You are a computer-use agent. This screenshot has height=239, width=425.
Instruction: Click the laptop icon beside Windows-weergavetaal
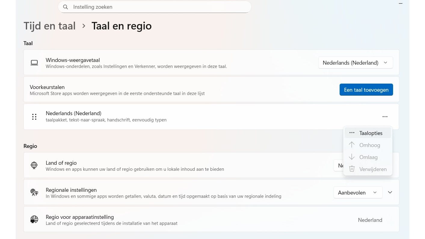(x=34, y=63)
